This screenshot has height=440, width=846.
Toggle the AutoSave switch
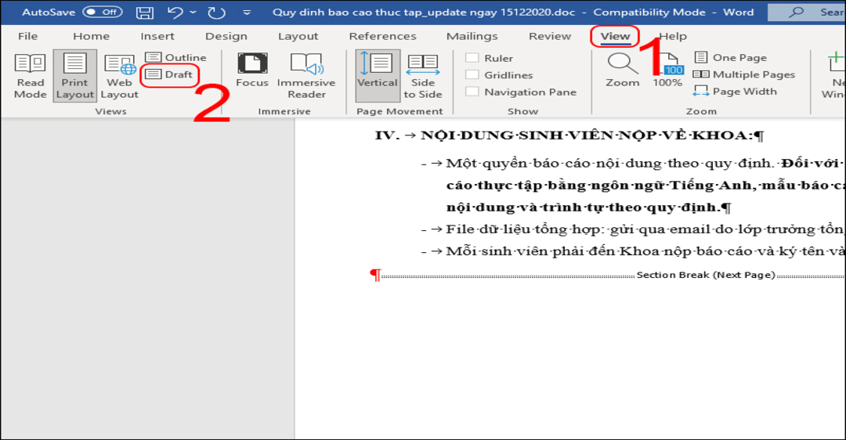(102, 13)
